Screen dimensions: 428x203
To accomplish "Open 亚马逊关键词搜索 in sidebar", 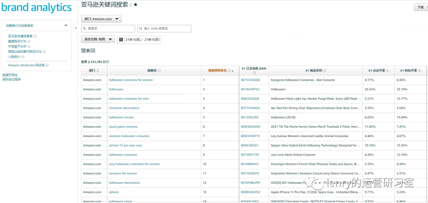I will tap(20, 36).
